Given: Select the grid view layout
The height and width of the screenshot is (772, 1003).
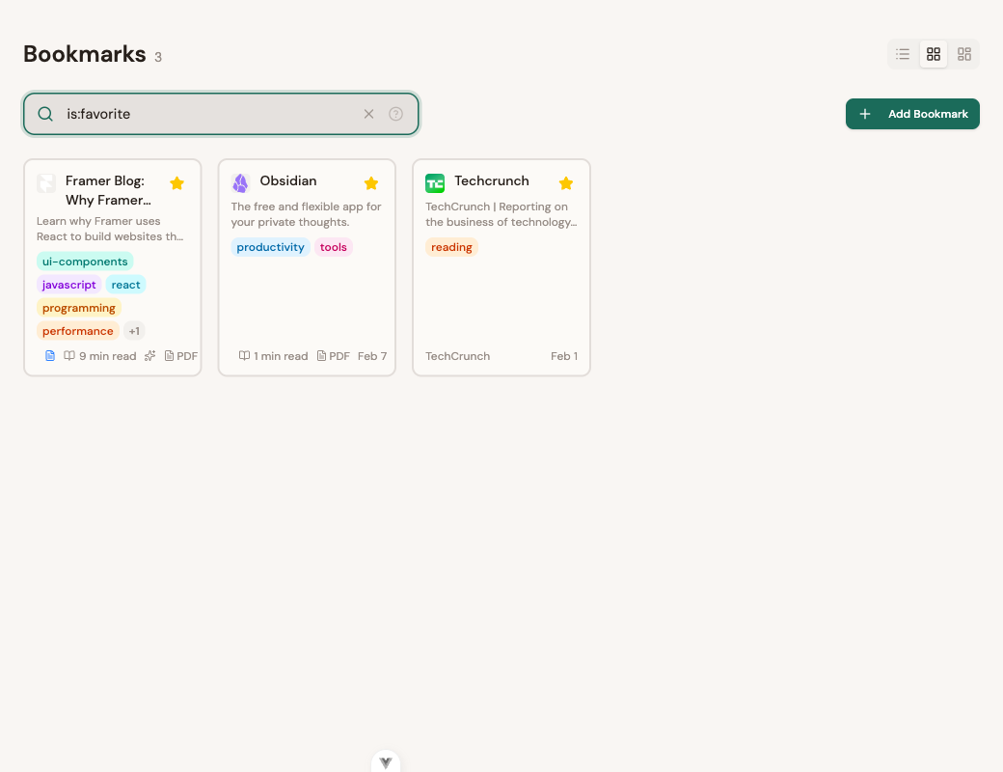Looking at the screenshot, I should [934, 54].
